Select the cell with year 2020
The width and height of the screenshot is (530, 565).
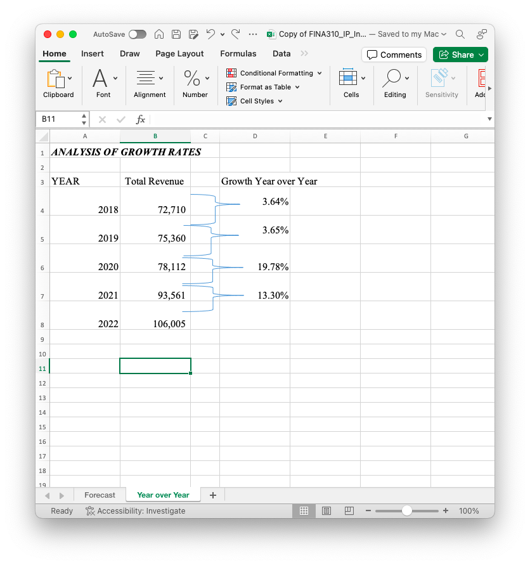tap(85, 258)
